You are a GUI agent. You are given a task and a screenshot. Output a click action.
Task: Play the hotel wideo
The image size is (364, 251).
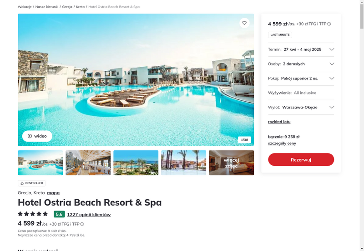point(37,136)
